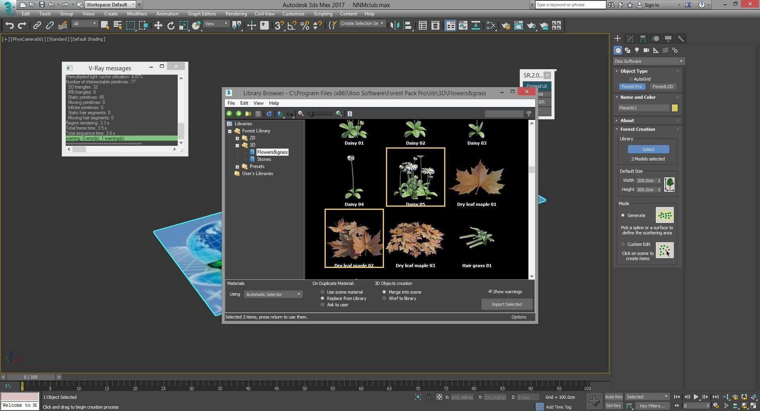Select the Lights category icon
760x411 pixels.
637,50
